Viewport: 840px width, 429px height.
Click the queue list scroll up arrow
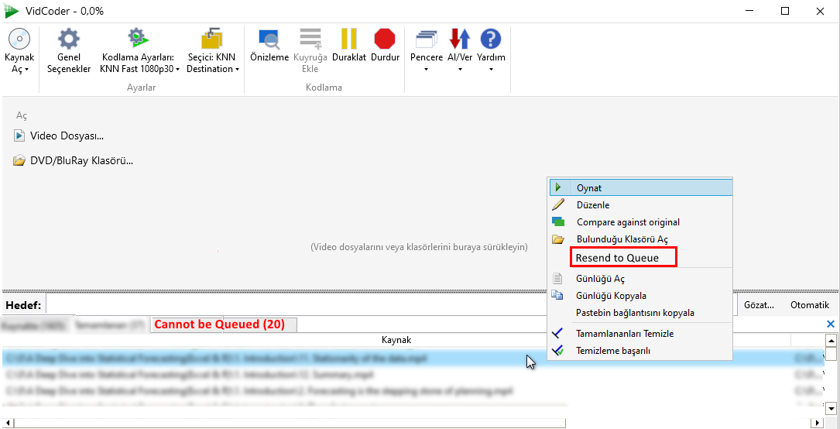click(831, 340)
